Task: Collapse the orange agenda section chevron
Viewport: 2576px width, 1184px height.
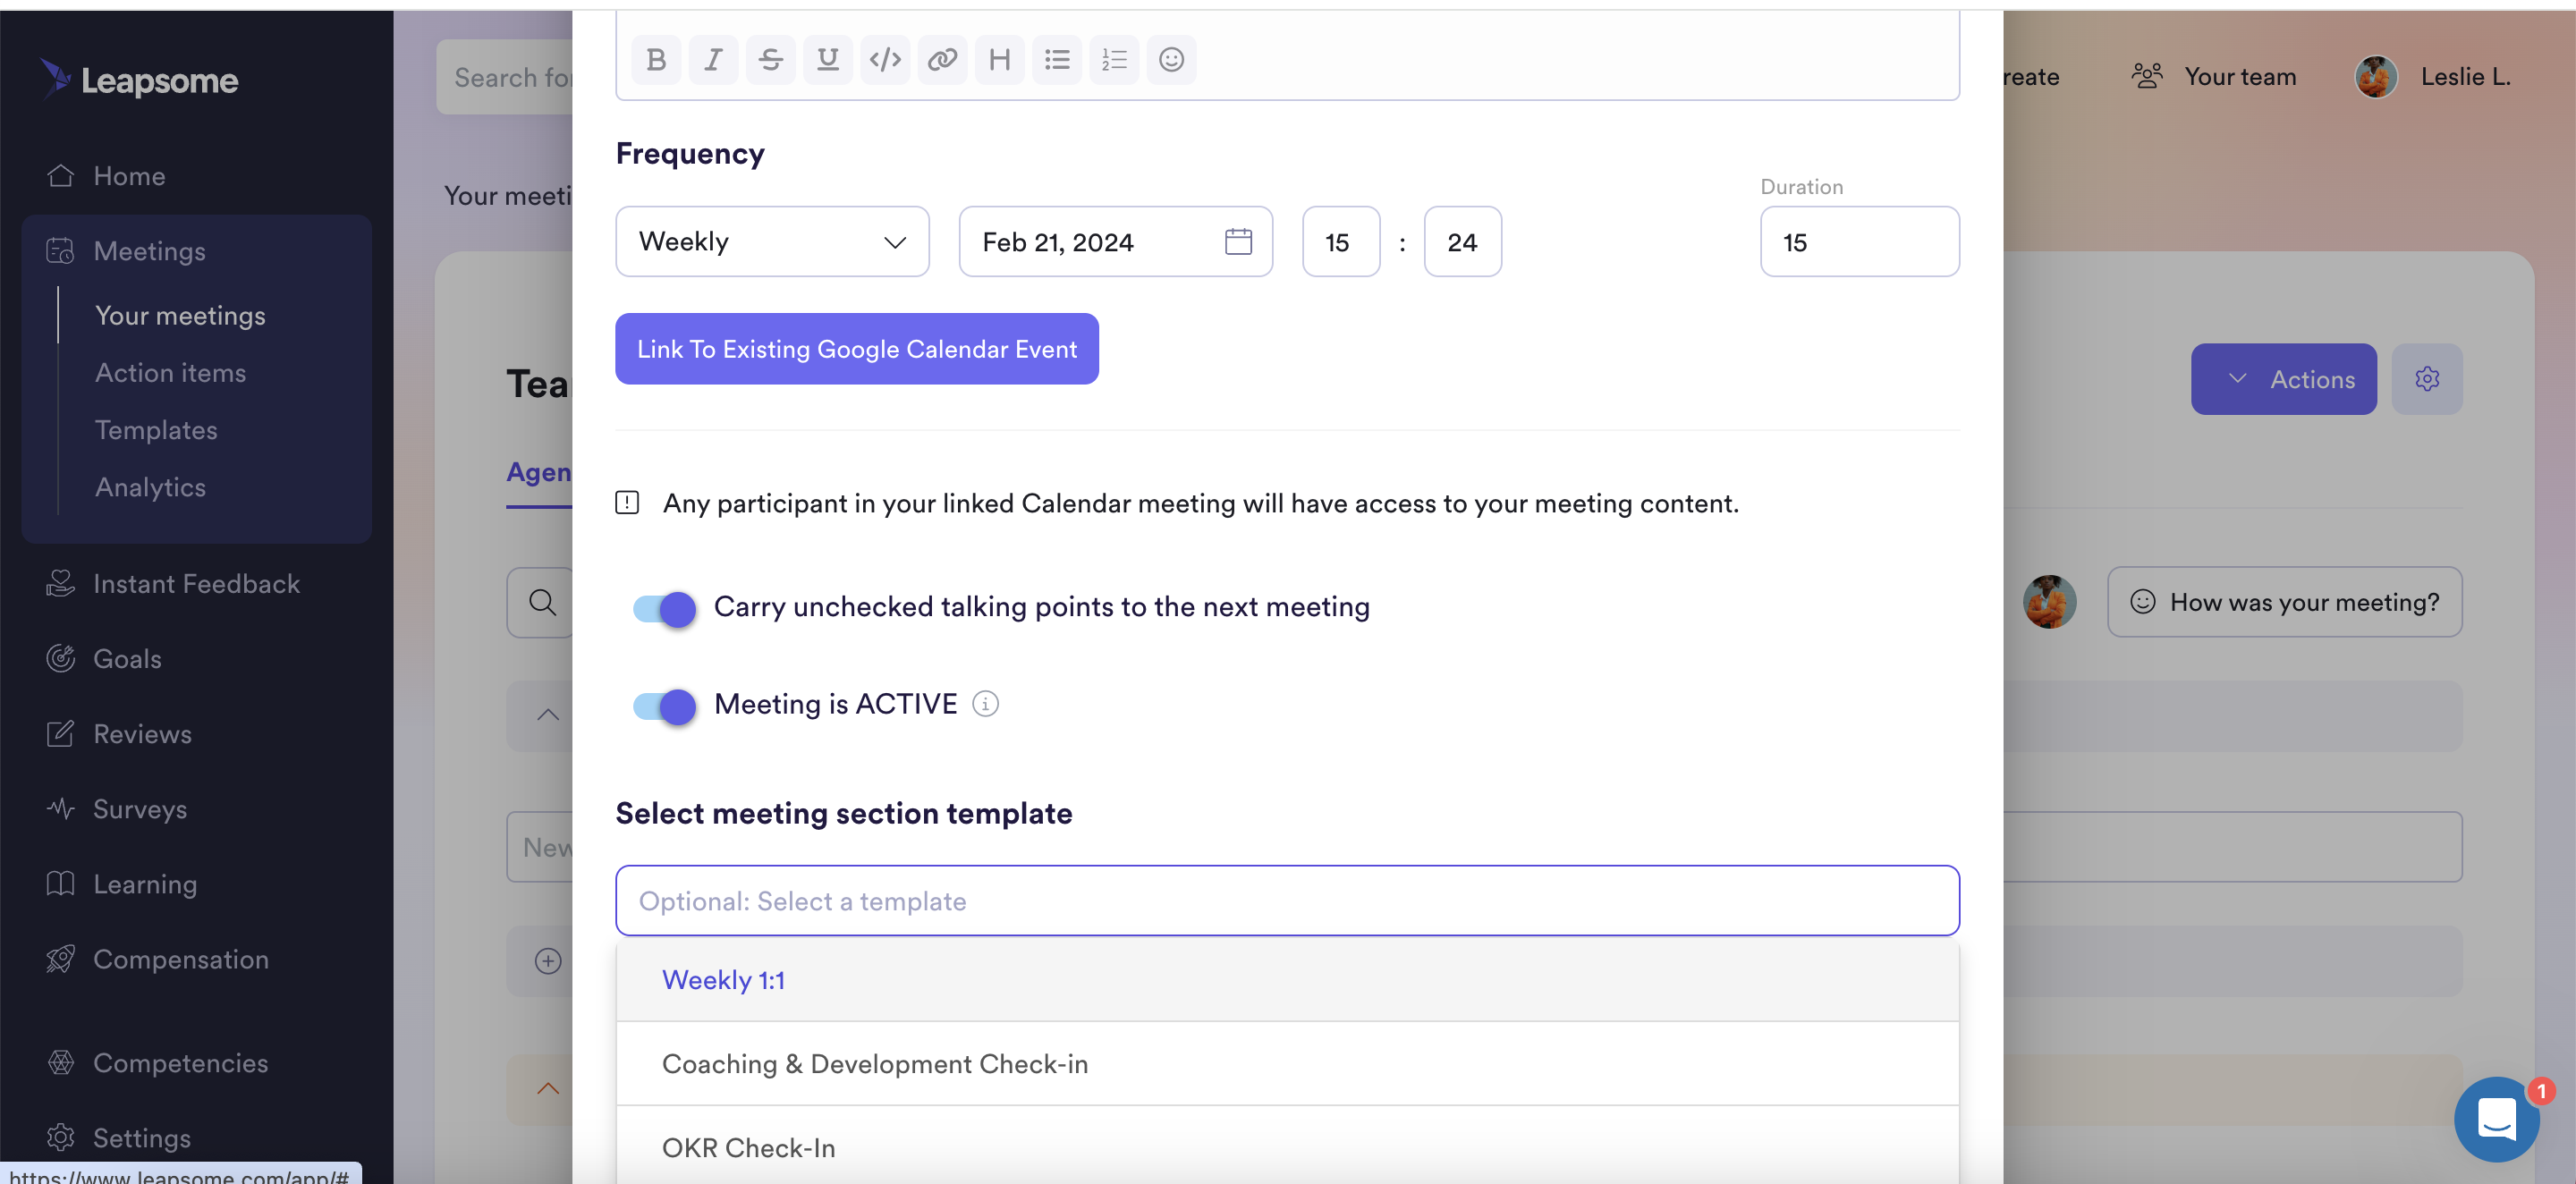Action: [548, 1089]
